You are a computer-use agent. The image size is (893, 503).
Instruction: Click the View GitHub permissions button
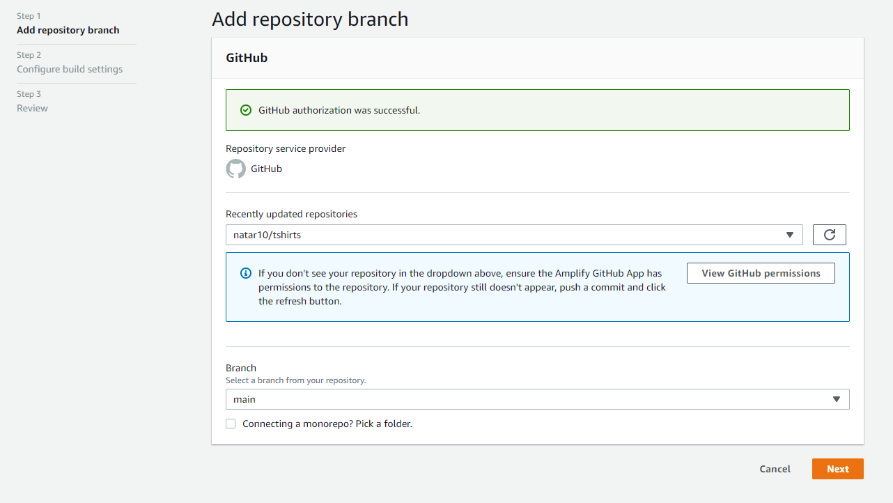pyautogui.click(x=761, y=273)
